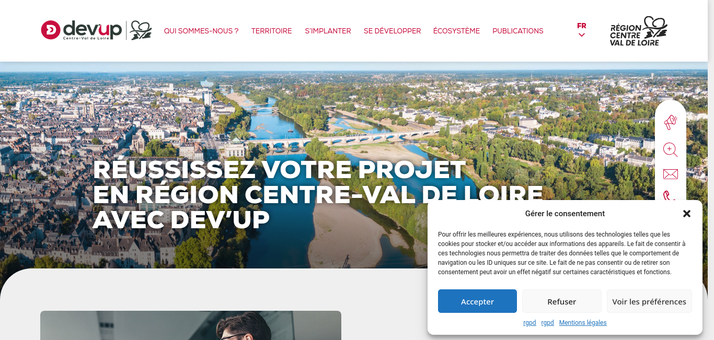Open the magnifier search icon in side panel
This screenshot has width=714, height=340.
click(671, 150)
